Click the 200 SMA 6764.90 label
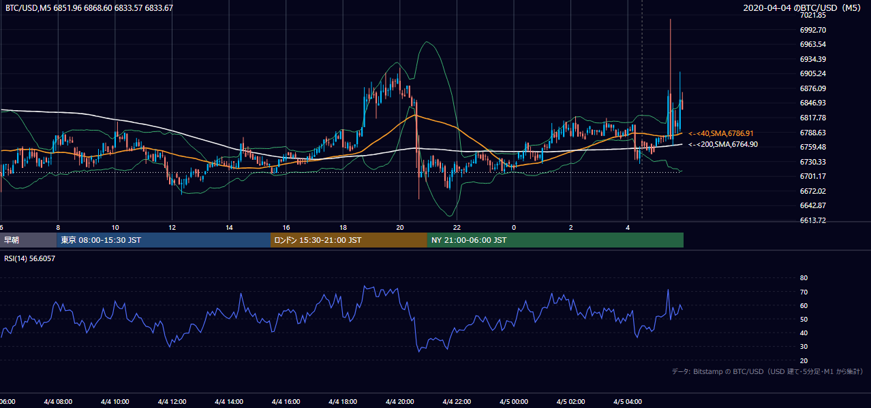Screen dimensions: 871x408 coord(723,144)
